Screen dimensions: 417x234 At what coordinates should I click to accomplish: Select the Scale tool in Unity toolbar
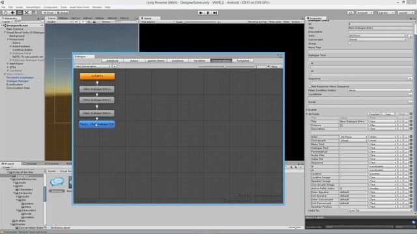point(27,12)
